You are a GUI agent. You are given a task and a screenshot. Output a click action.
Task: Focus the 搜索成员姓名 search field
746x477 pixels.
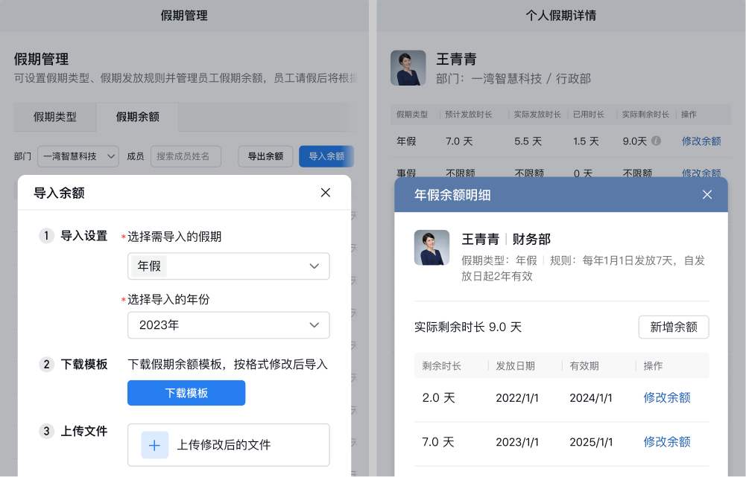tap(186, 156)
